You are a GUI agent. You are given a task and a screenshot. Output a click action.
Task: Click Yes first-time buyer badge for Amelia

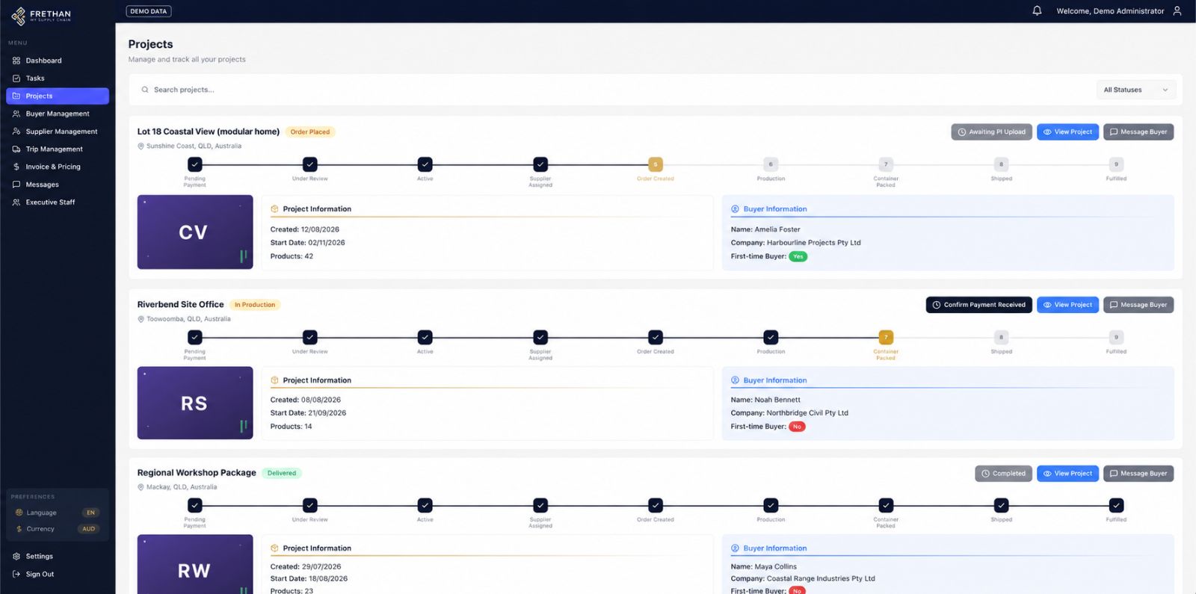click(798, 256)
